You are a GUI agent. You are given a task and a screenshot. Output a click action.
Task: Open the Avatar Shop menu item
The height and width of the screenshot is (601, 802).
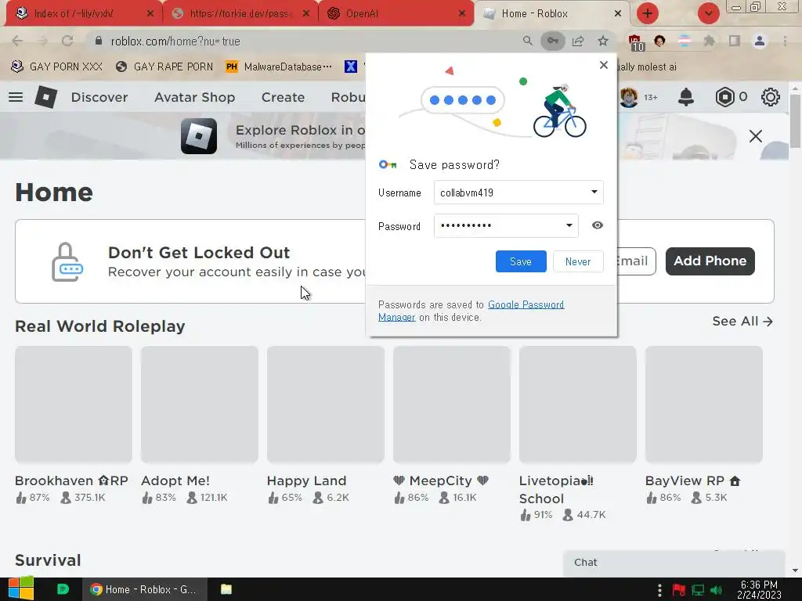pyautogui.click(x=194, y=97)
